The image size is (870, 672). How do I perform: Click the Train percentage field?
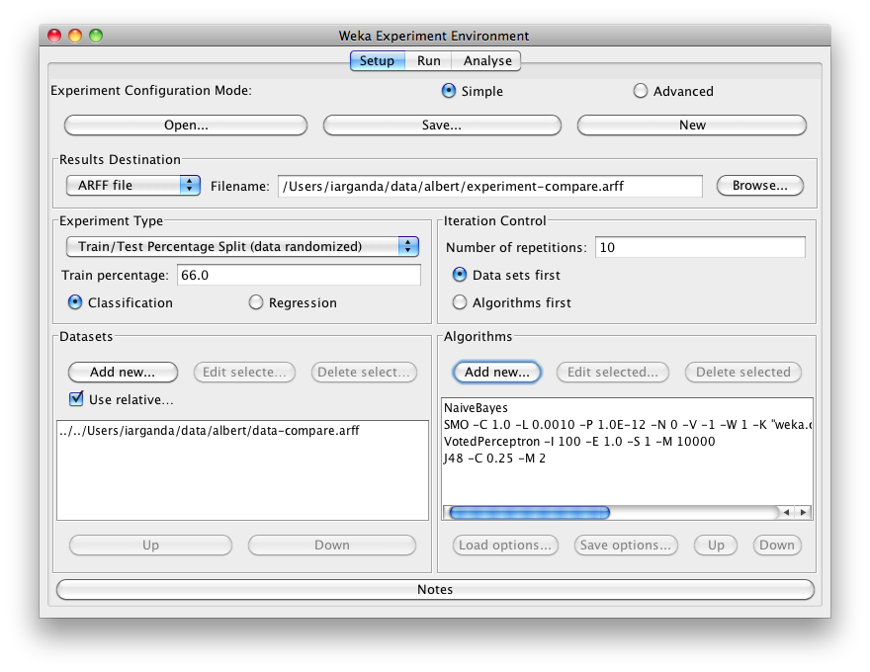(299, 275)
